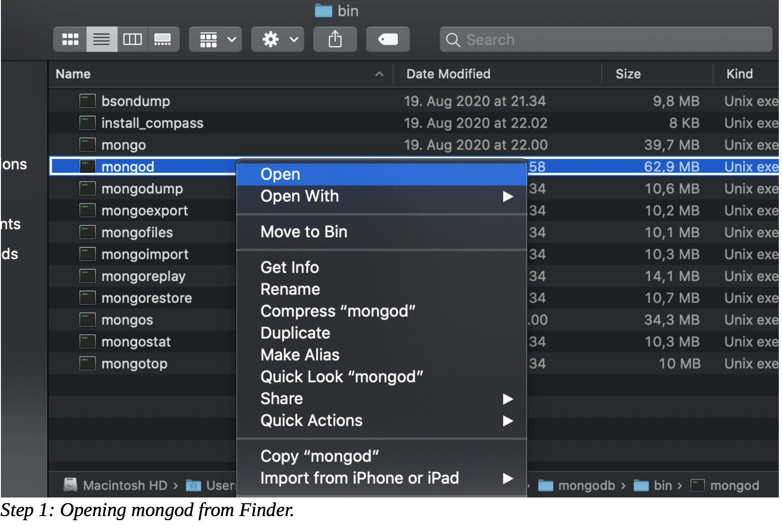
Task: Select the mongoimport file icon
Action: coord(88,254)
